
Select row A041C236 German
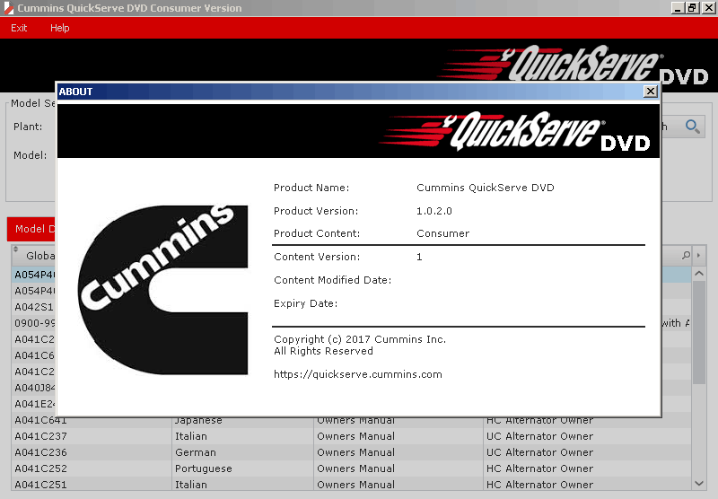point(351,452)
